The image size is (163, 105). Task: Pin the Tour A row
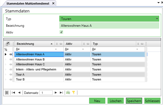tap(11, 74)
